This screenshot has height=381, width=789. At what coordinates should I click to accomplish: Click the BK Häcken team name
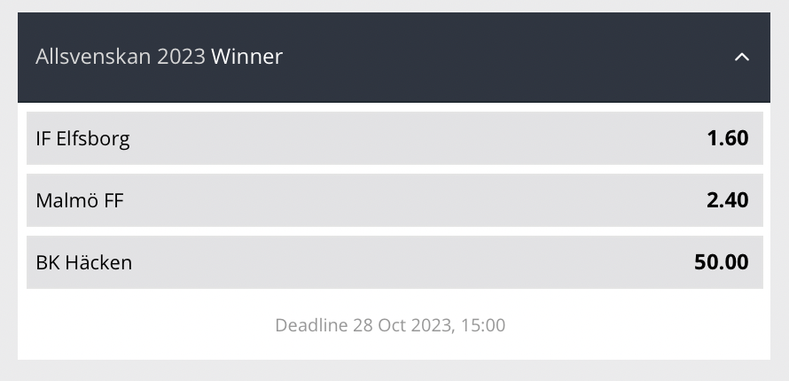pos(83,263)
